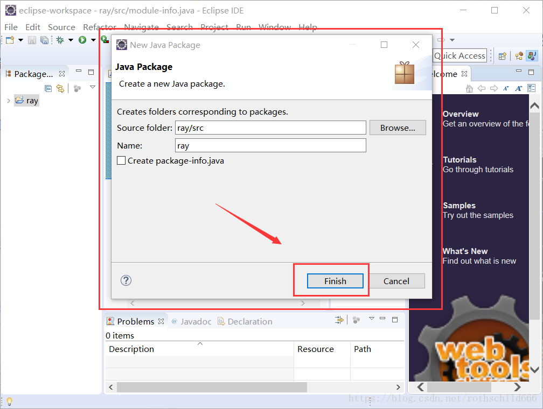
Task: Click Package Explorer focus task icon
Action: (77, 89)
